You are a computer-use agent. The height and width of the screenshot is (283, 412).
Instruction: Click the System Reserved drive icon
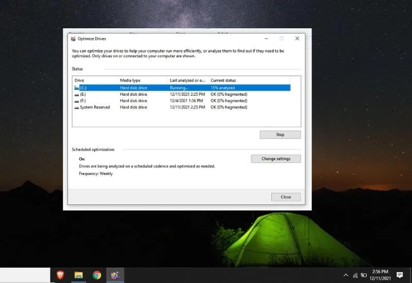tap(76, 108)
